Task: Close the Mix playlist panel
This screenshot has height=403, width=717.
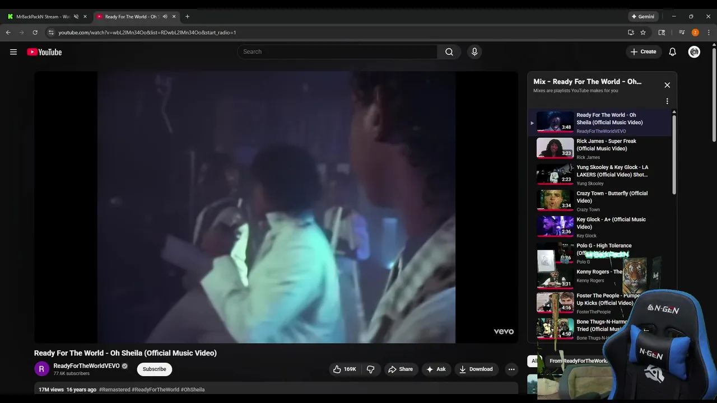Action: (x=667, y=85)
